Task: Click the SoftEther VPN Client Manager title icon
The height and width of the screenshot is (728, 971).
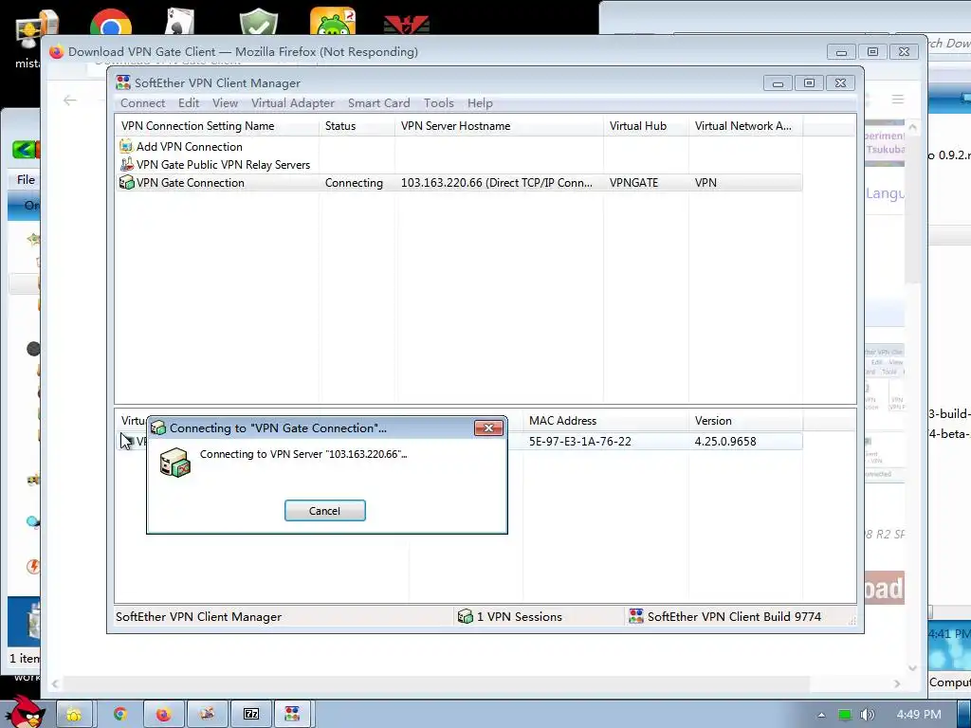Action: tap(123, 83)
